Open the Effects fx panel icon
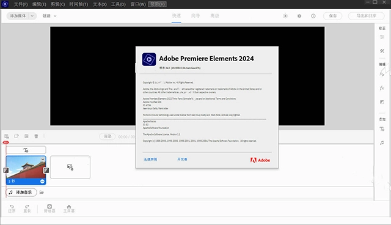Screen dimensions: 391x225 (x=382, y=88)
